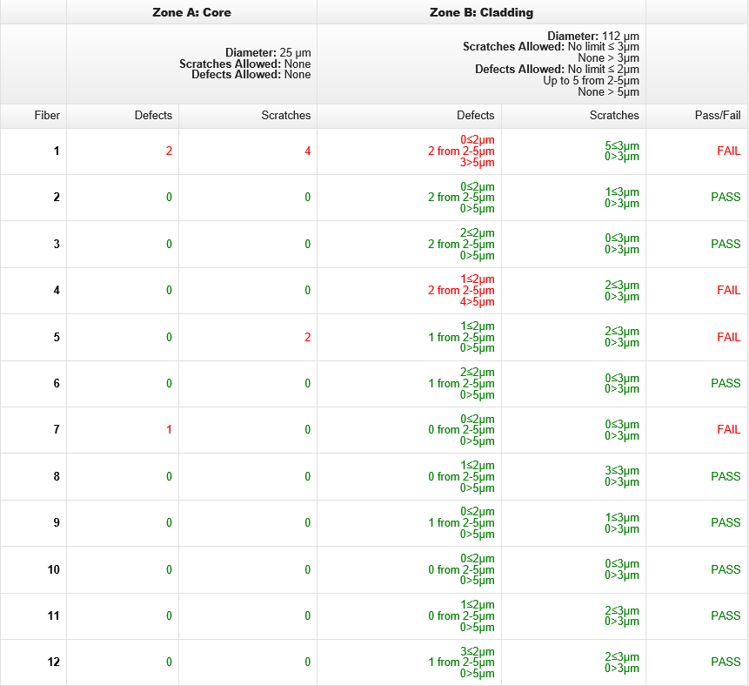Click the PASS result for Fiber 12
The width and height of the screenshot is (749, 686).
click(x=726, y=662)
